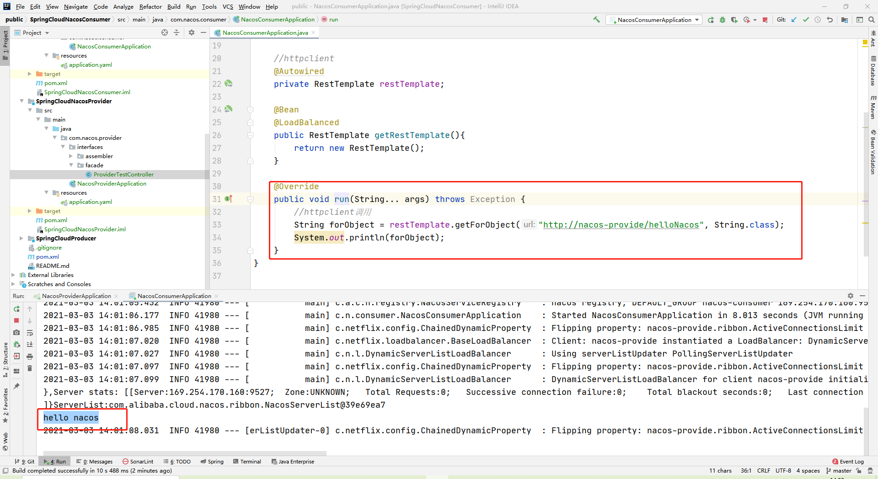Stop the running app with red square icon

[17, 320]
